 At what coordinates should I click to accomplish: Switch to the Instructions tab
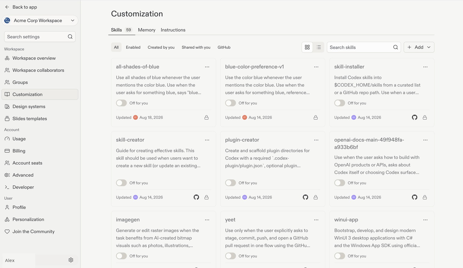point(173,30)
